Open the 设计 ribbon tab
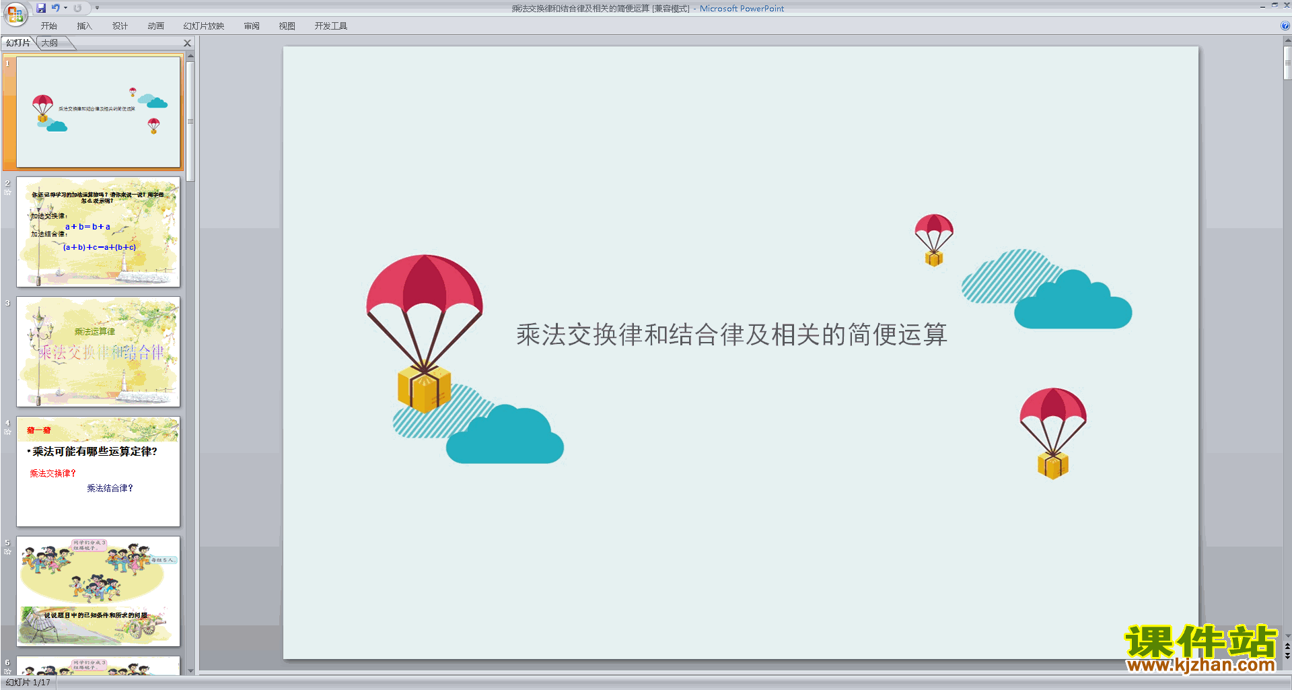The width and height of the screenshot is (1292, 690). [x=120, y=26]
